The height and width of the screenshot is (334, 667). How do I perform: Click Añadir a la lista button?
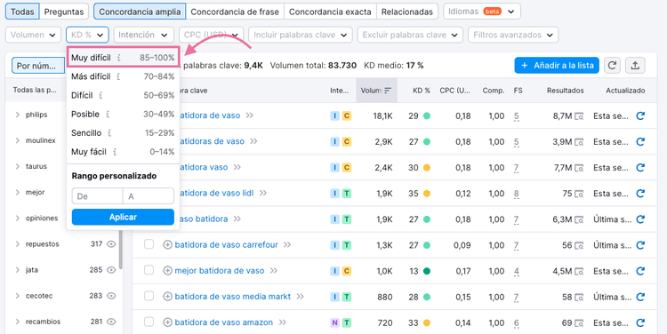(557, 66)
